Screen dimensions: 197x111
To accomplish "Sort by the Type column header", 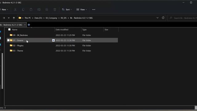I will (x=84, y=30).
